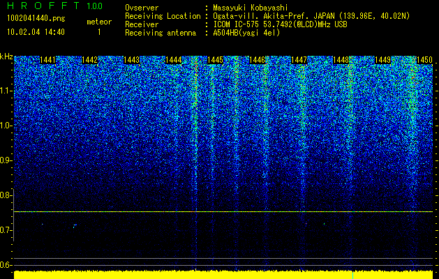The width and height of the screenshot is (439, 279).
Task: Click the 1446 time marker
Action: (x=257, y=60)
